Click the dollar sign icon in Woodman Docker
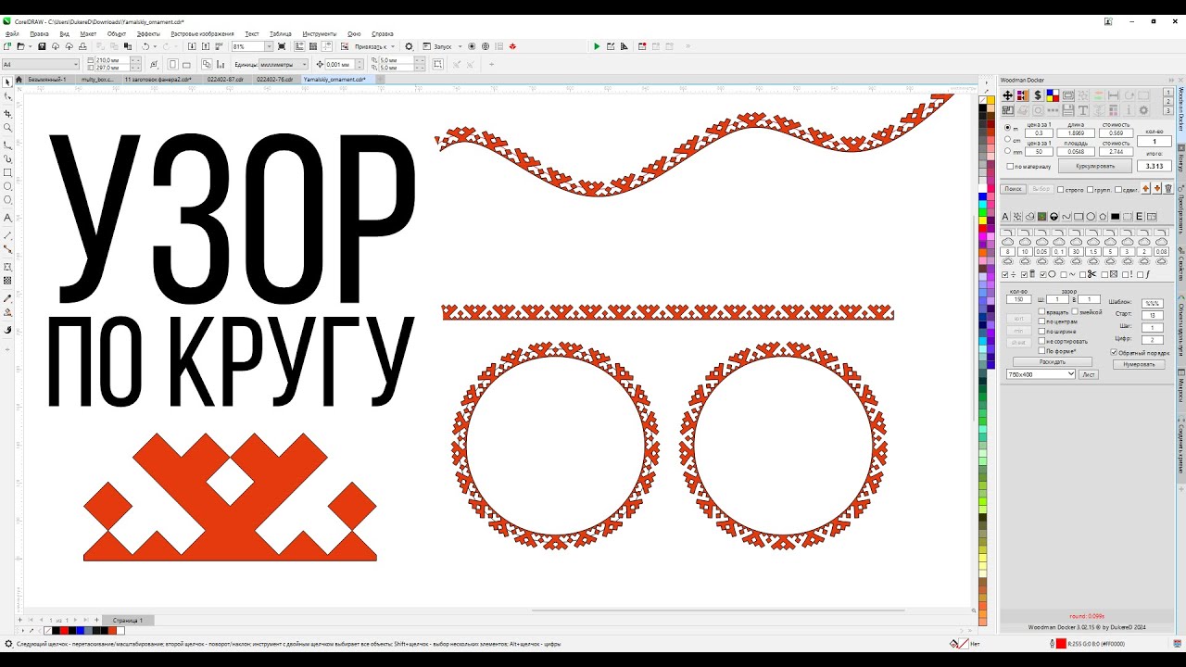The image size is (1186, 667). [1038, 95]
